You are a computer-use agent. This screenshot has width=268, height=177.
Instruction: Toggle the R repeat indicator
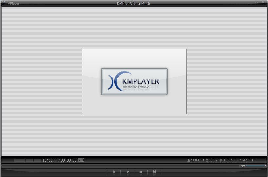click(79, 160)
